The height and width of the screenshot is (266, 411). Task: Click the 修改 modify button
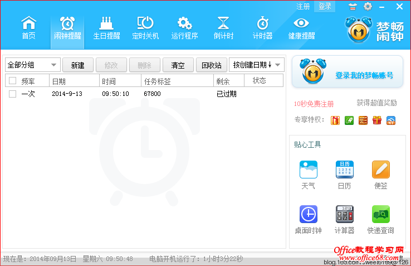click(x=111, y=65)
